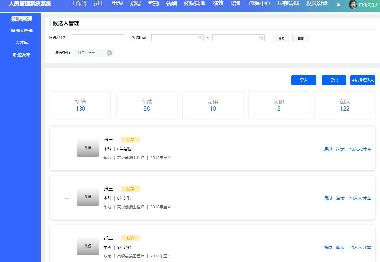
Task: Click the 初筛 130 status card
Action: click(x=80, y=105)
